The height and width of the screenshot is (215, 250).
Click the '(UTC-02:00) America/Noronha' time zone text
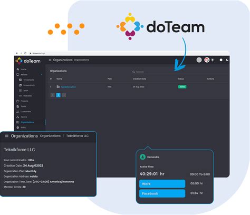[53, 182]
